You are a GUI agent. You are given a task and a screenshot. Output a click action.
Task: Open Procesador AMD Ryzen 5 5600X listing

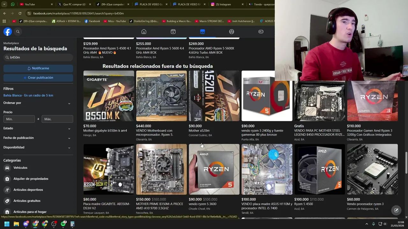tap(214, 50)
